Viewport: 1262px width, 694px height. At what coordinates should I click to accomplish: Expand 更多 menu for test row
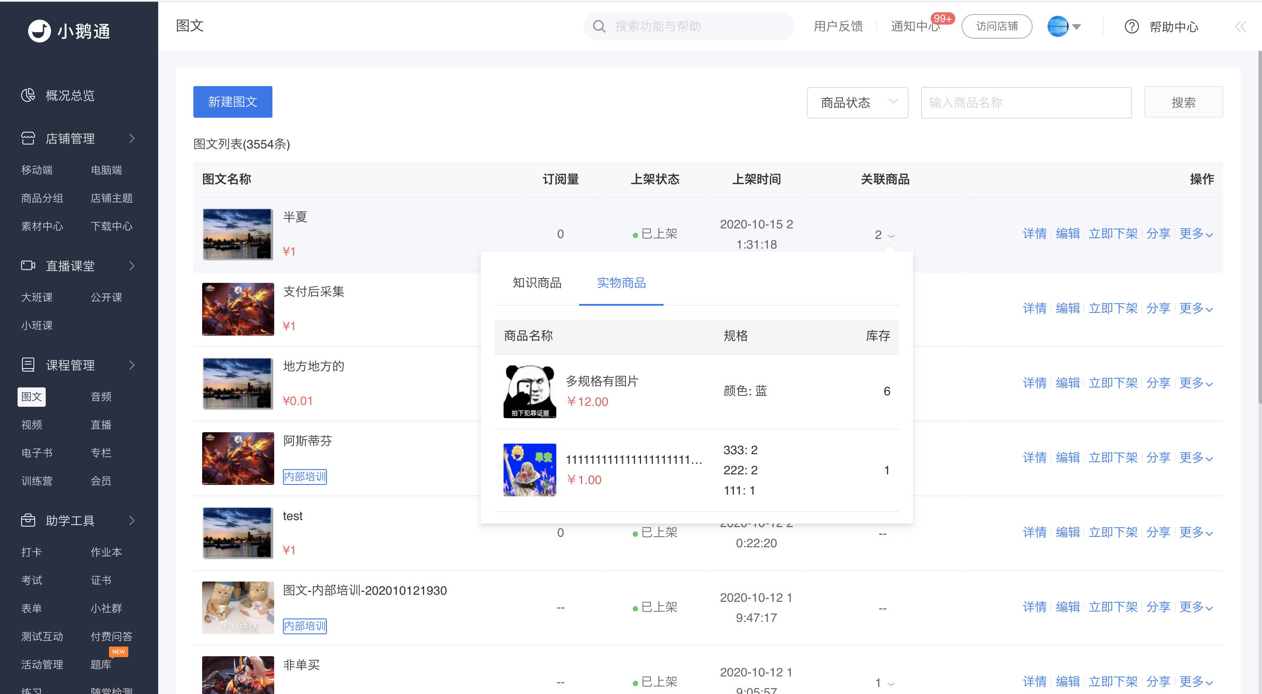[1196, 532]
